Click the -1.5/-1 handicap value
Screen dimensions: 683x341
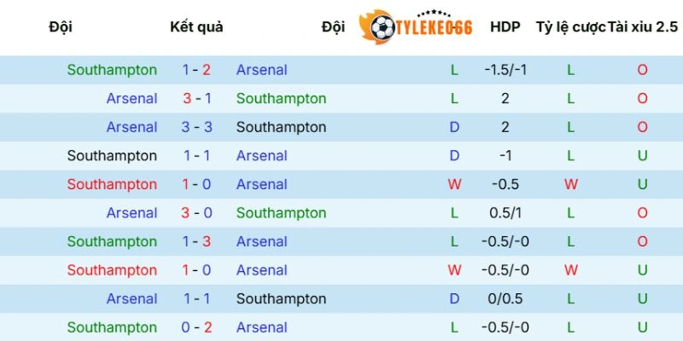505,70
